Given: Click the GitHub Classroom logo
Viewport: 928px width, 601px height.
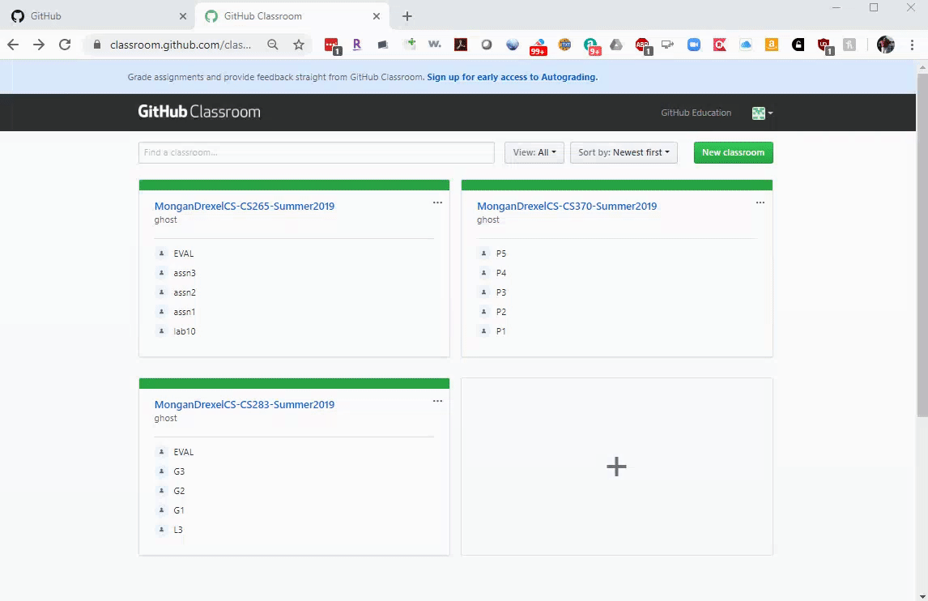Looking at the screenshot, I should [199, 112].
